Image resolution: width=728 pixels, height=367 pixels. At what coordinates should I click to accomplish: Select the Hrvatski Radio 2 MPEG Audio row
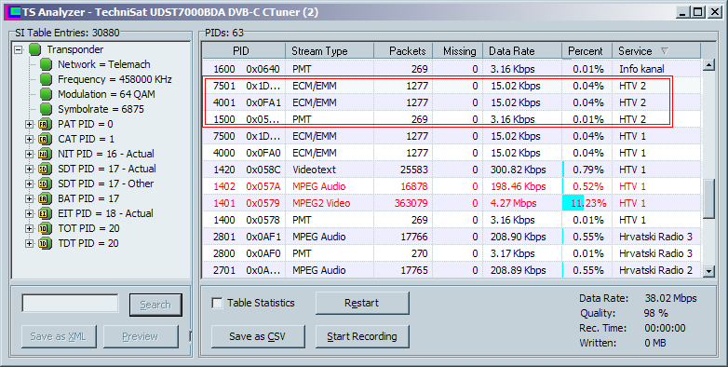(452, 270)
